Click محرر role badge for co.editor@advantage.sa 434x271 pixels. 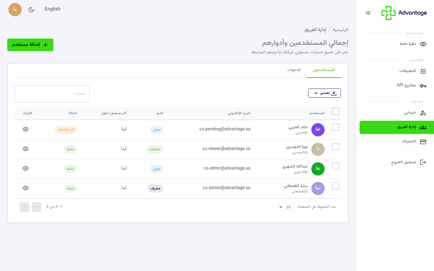coord(156,169)
